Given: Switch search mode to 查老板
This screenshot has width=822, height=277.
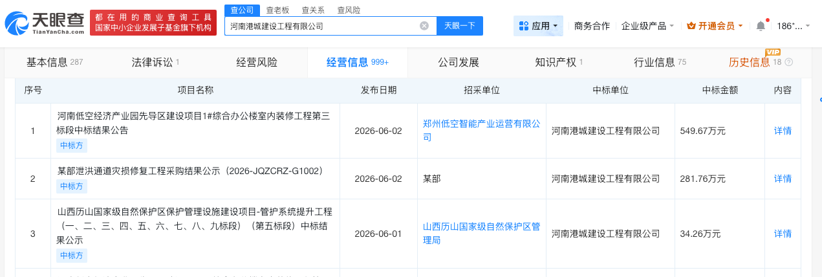Looking at the screenshot, I should [x=277, y=10].
